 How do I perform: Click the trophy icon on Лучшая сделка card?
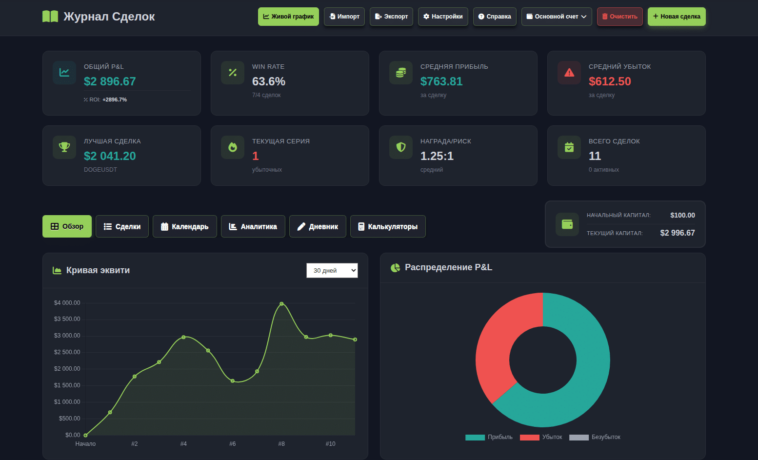[64, 147]
